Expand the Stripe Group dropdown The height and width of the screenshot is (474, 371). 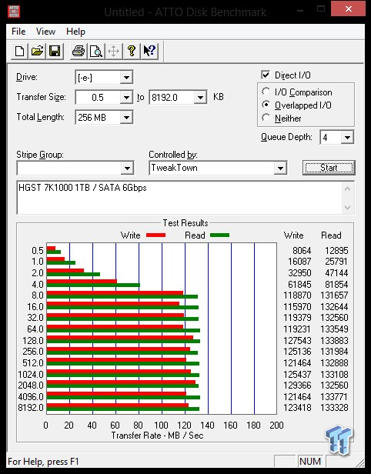click(127, 168)
